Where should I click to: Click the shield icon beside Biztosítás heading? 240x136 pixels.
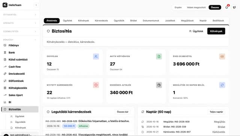tap(48, 31)
